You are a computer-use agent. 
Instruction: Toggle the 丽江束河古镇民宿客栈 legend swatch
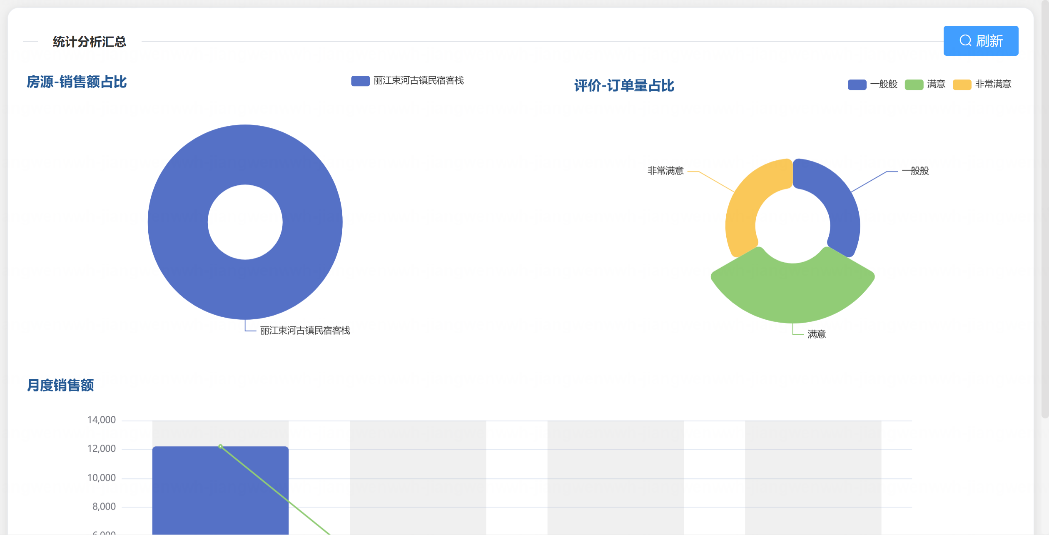(360, 81)
